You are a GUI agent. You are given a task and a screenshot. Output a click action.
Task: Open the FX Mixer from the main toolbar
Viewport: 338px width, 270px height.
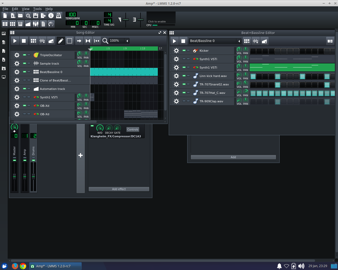(x=36, y=24)
